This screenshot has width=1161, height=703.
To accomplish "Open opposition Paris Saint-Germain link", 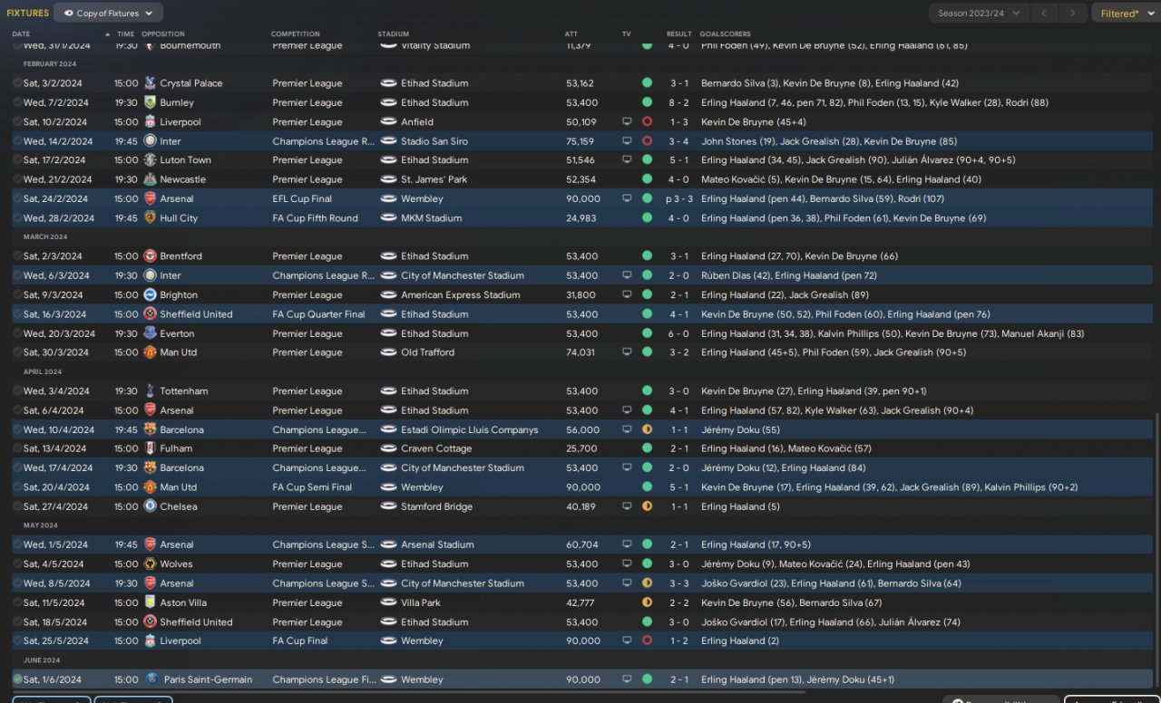I will pyautogui.click(x=209, y=679).
